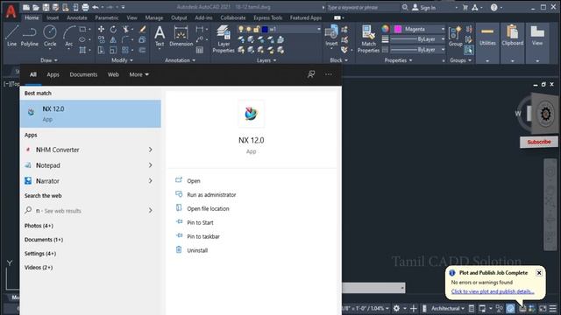Click the Match Properties tool

click(x=368, y=38)
